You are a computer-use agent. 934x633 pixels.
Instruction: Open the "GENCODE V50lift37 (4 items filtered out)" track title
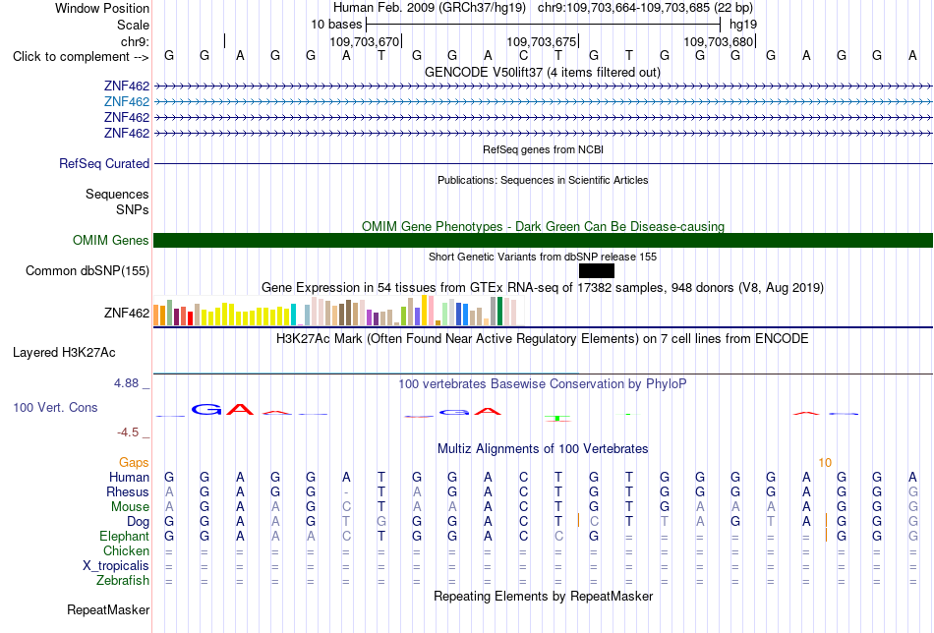click(542, 72)
